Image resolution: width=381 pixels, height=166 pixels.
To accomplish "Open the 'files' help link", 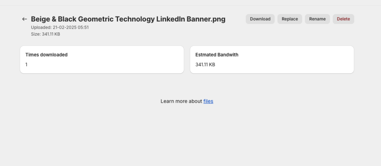I will 208,101.
